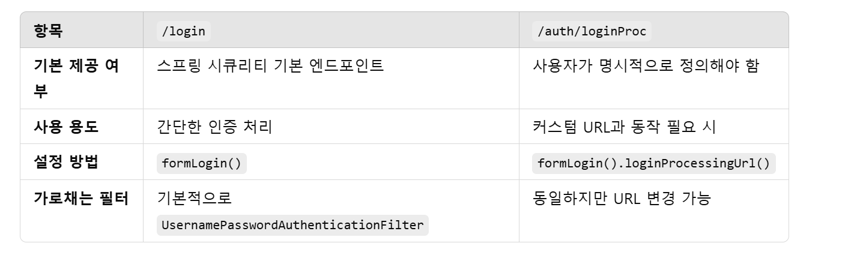The width and height of the screenshot is (863, 258).
Task: Click the text 사용자가 명시적으로 정의해야 함
Action: pos(646,66)
